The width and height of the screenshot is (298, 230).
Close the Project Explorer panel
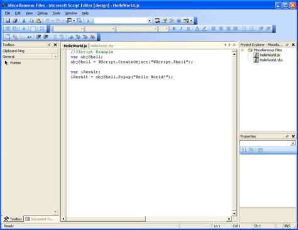pos(294,45)
